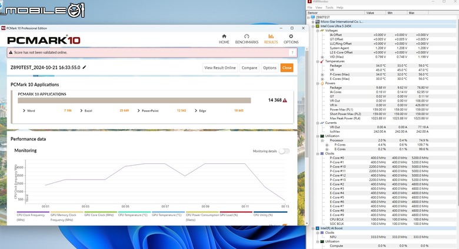Collapse the Temperatures group in HWMonitor
Image resolution: width=459 pixels, height=249 pixels.
(318, 62)
